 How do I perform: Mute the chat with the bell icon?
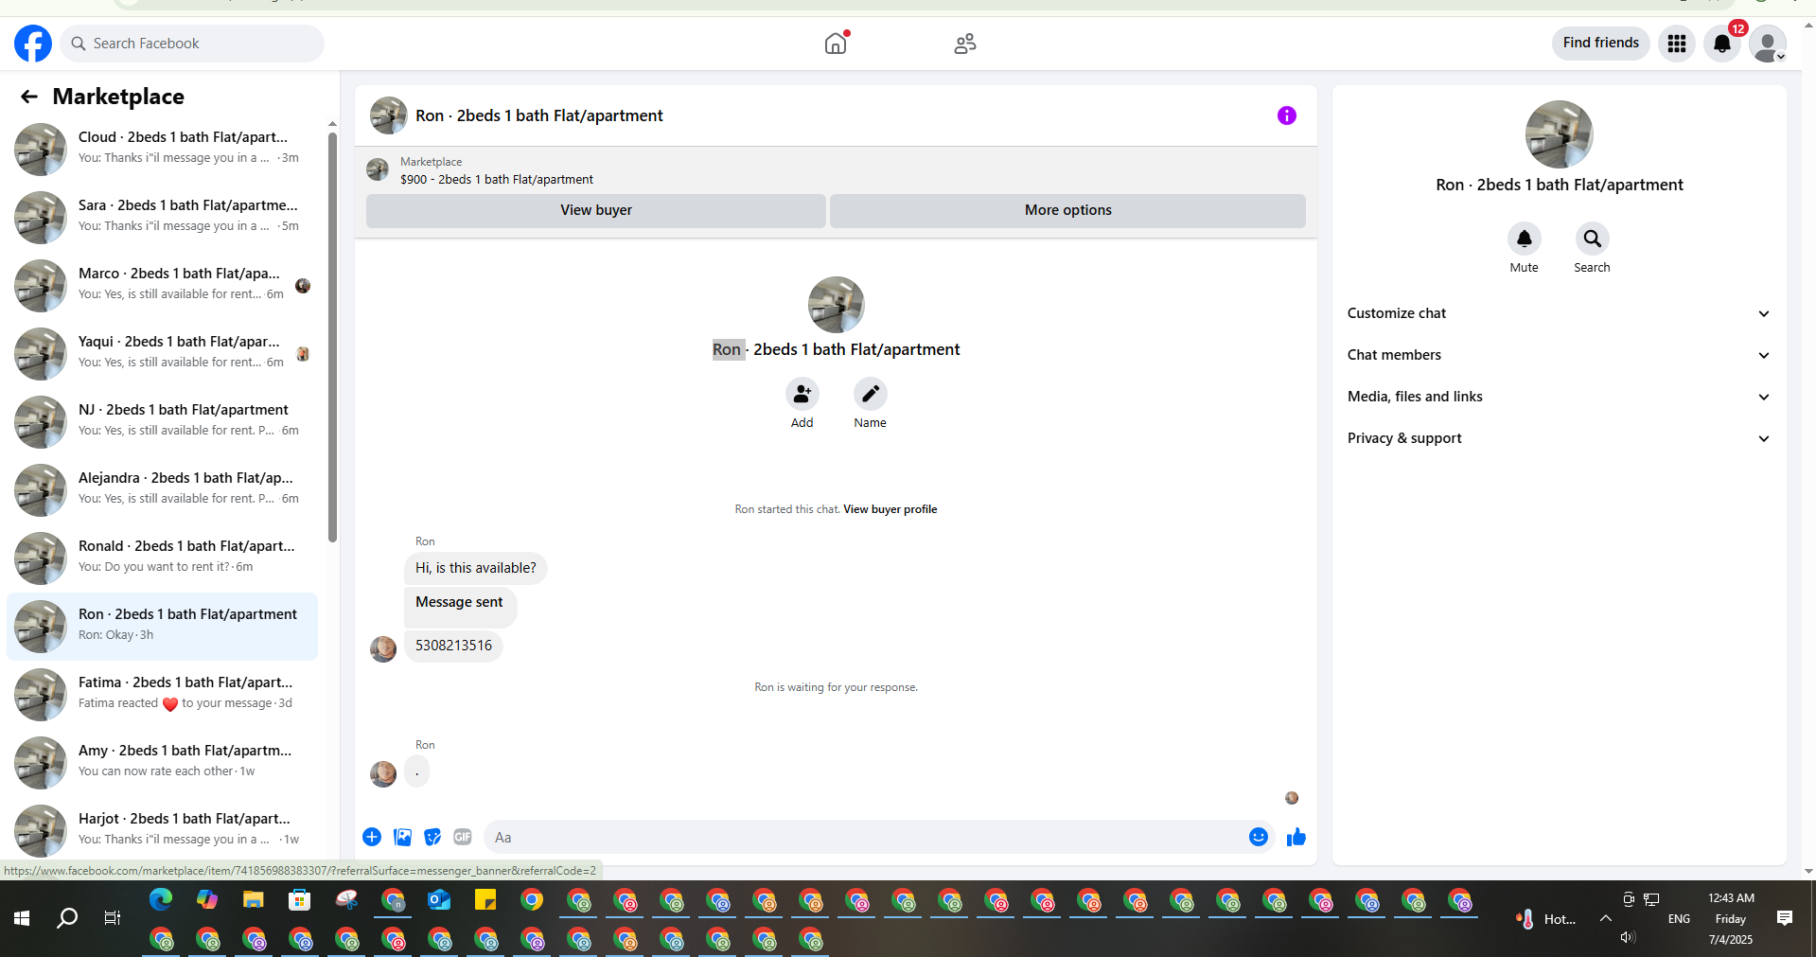[1525, 239]
